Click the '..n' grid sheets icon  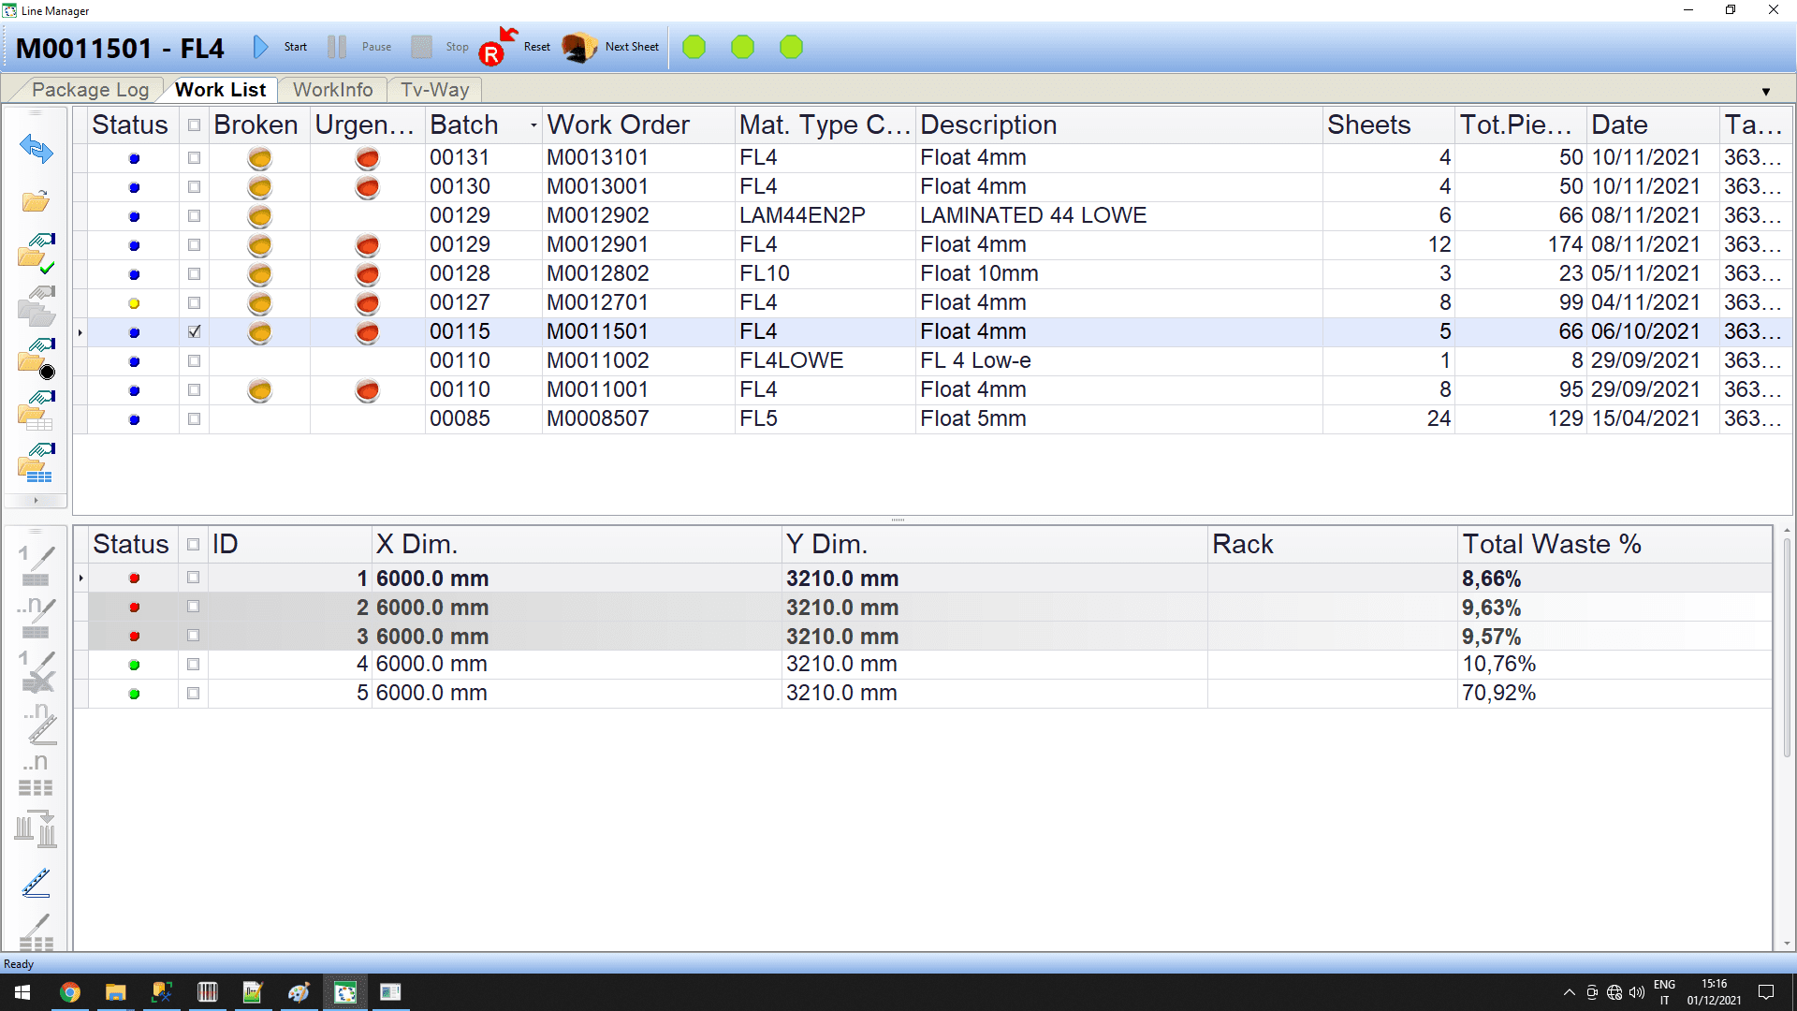click(x=37, y=776)
